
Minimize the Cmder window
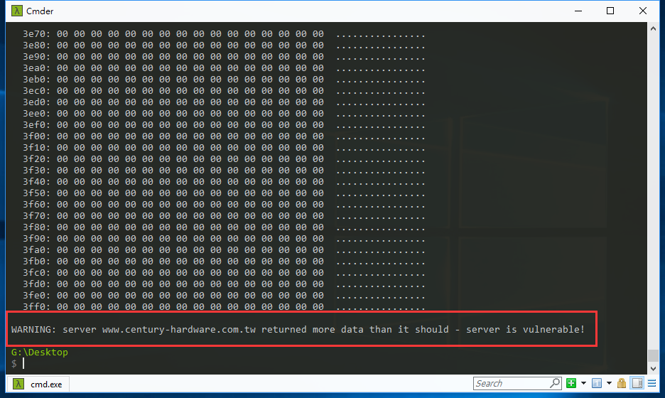coord(578,11)
